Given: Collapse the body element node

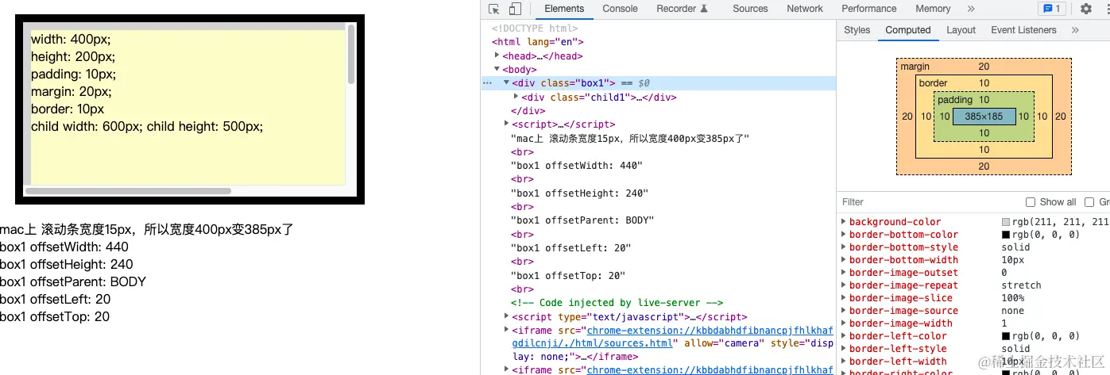Looking at the screenshot, I should [497, 69].
